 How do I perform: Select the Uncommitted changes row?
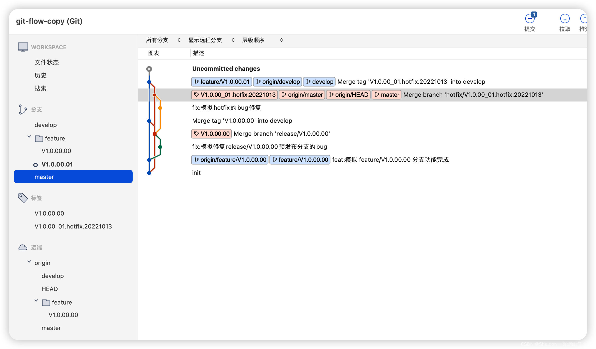(x=362, y=69)
